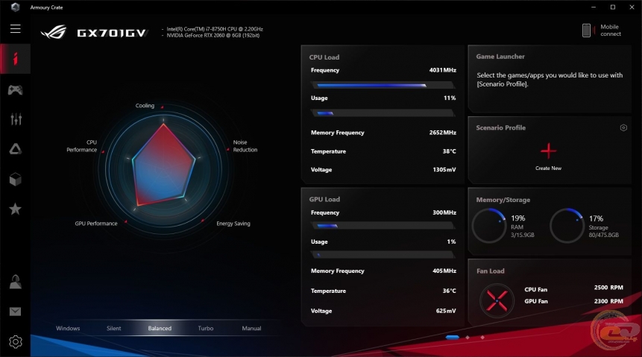The width and height of the screenshot is (642, 357).
Task: Minimize the Armoury Crate window
Action: (x=594, y=7)
